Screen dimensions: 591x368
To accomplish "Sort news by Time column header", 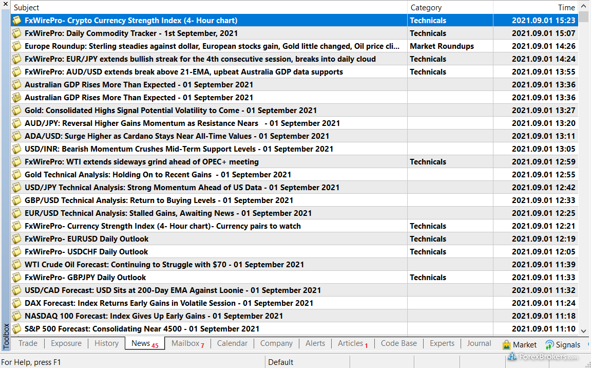I will tap(536, 8).
